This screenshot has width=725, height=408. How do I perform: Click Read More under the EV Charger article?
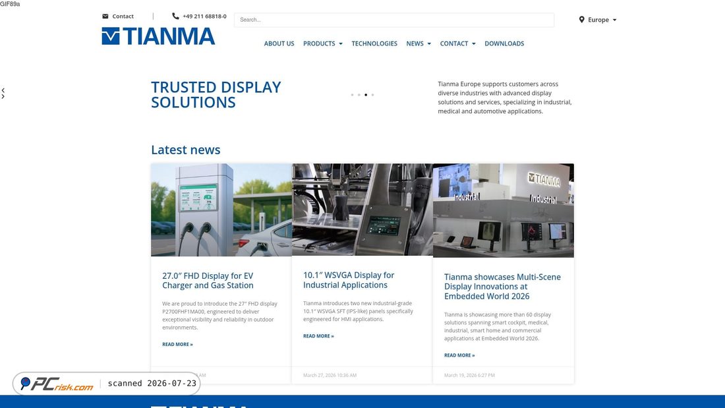[177, 344]
